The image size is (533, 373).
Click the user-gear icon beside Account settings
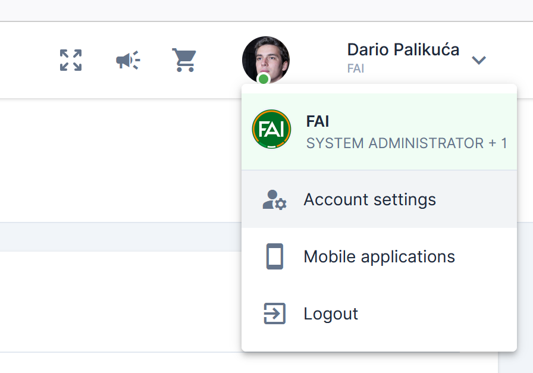point(274,199)
